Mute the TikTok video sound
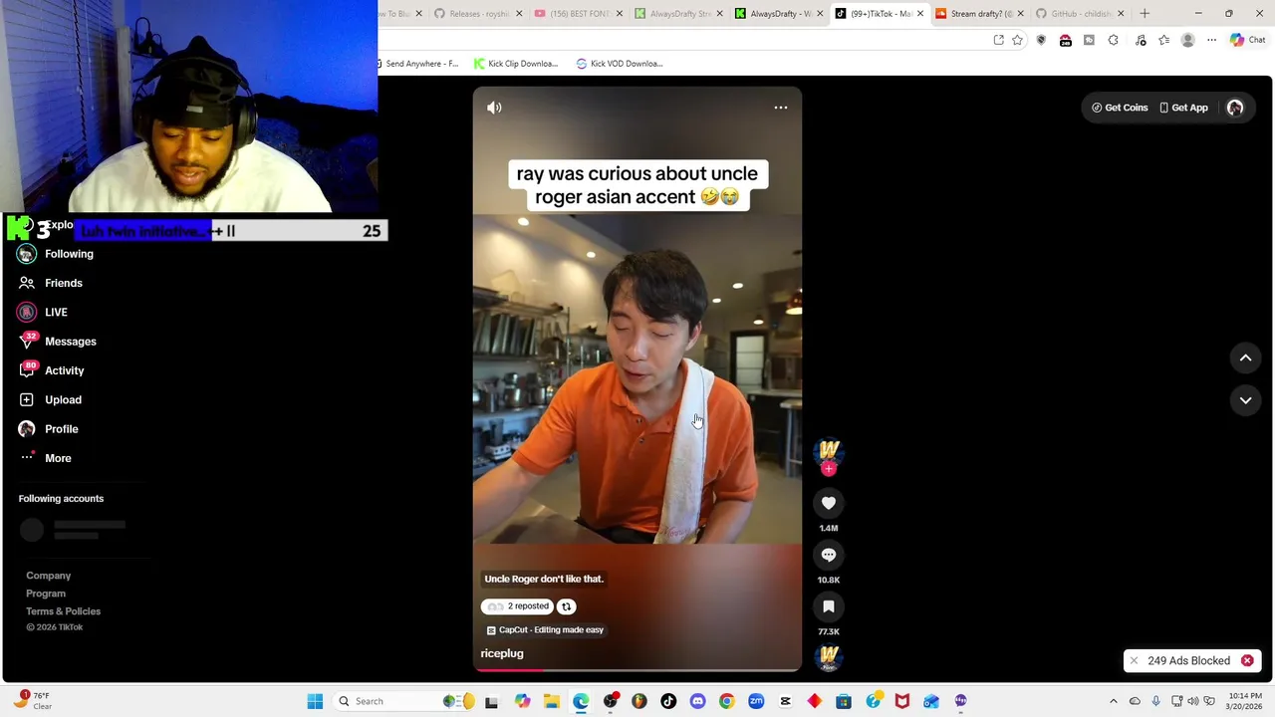The height and width of the screenshot is (717, 1275). [494, 108]
